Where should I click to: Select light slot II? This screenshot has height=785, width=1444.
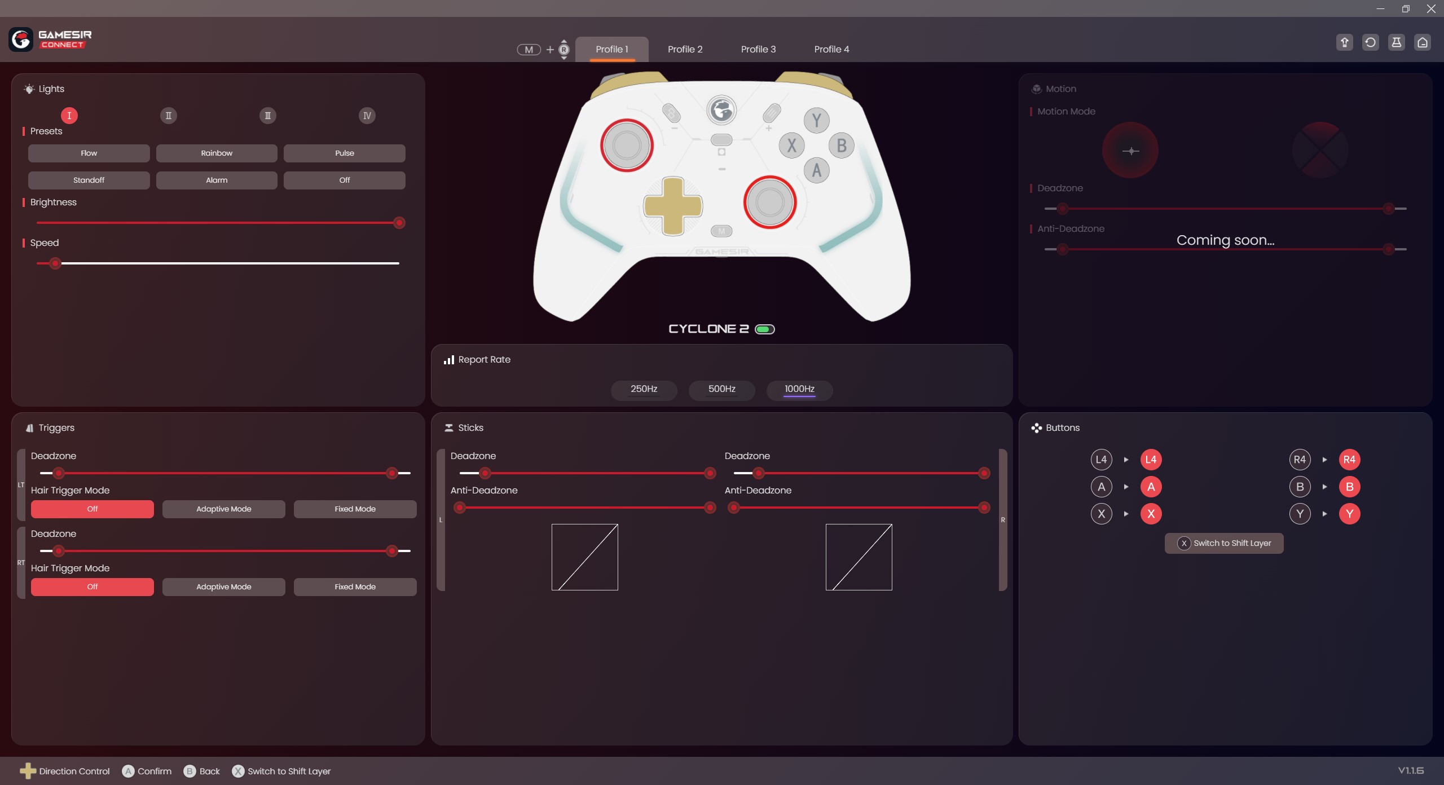(x=169, y=116)
